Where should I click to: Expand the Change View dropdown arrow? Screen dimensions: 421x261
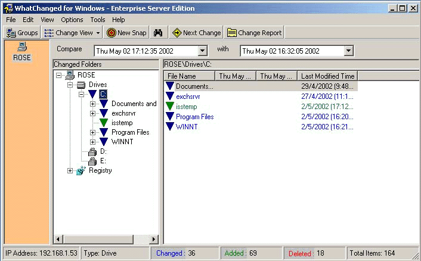click(98, 33)
